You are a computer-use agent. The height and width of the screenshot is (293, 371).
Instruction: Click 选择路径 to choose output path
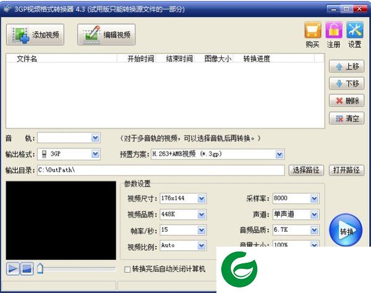point(306,170)
